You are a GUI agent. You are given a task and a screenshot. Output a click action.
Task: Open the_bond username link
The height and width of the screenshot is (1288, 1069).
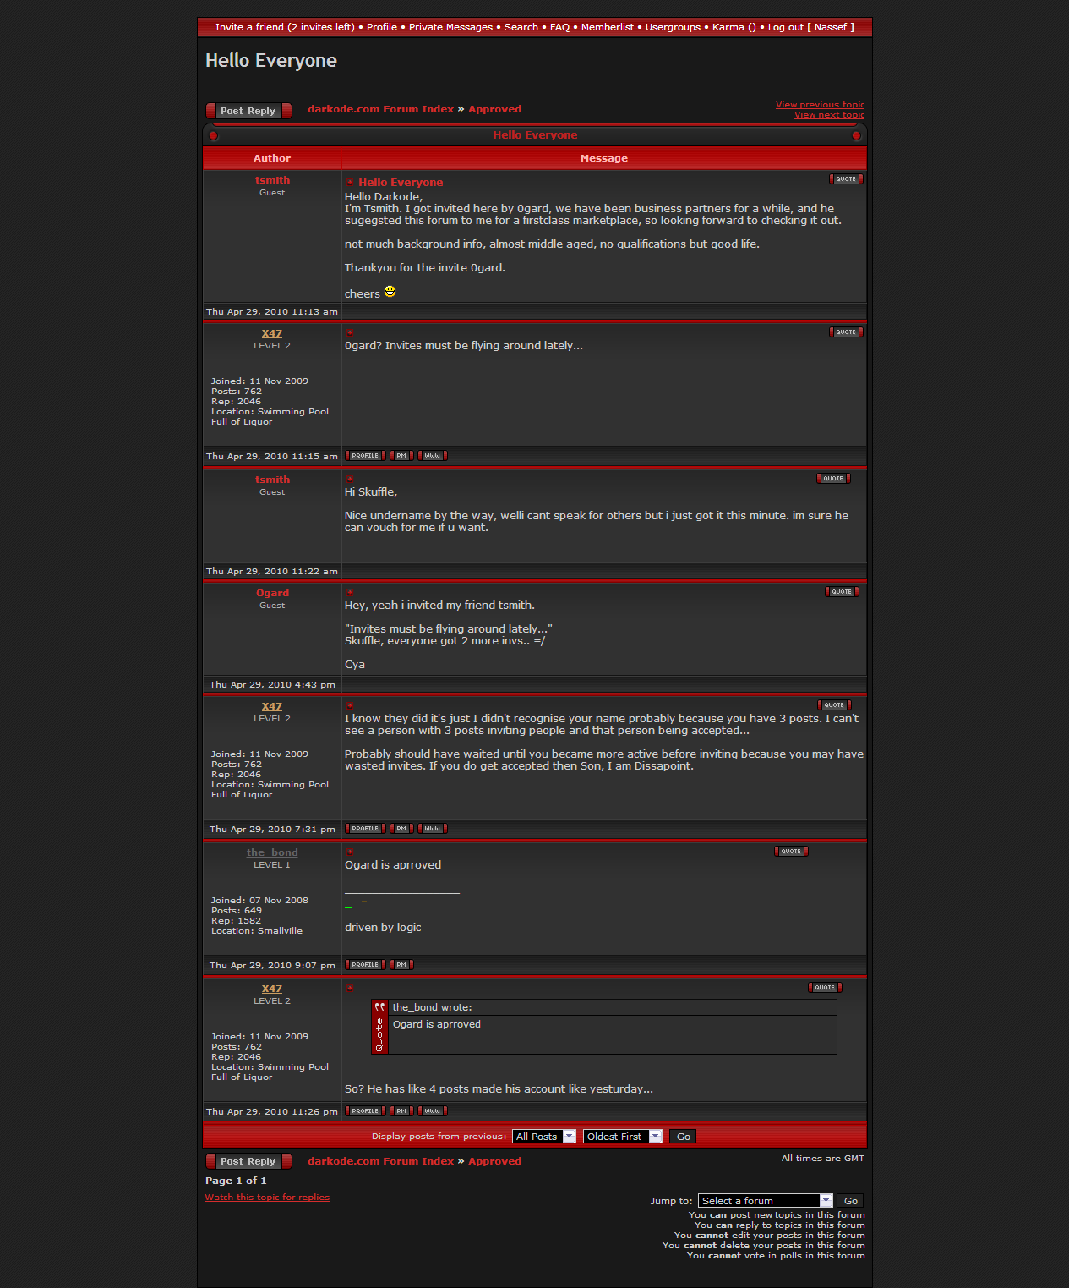click(272, 852)
